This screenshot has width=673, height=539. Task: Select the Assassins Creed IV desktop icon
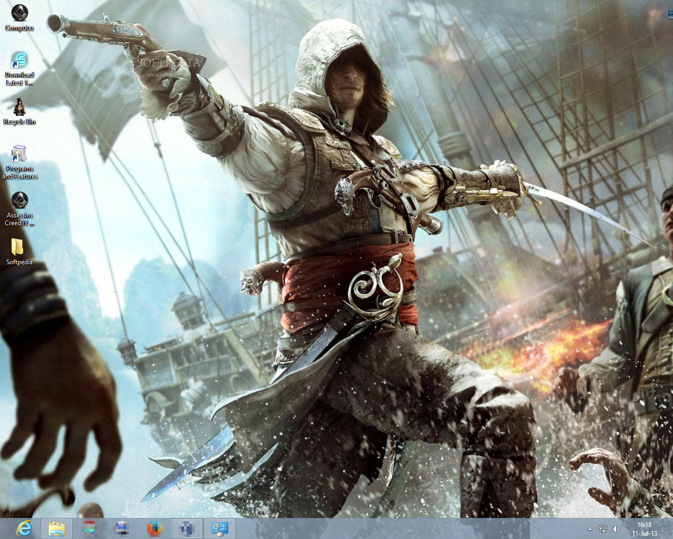pos(19,209)
